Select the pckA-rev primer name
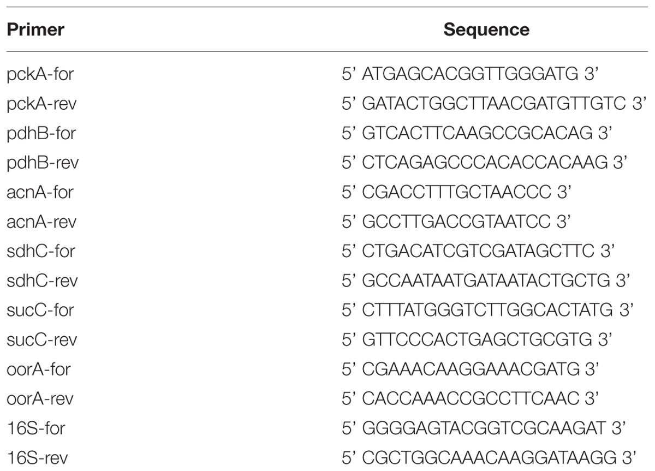The height and width of the screenshot is (471, 655). point(41,103)
